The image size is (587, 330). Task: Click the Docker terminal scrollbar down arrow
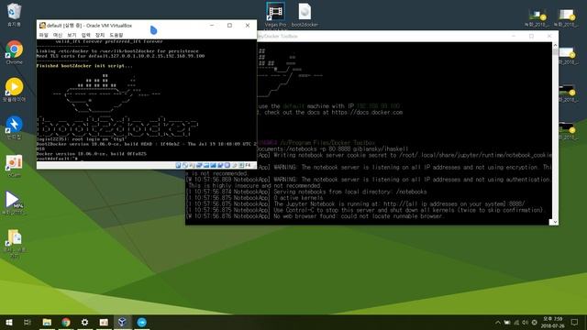[555, 222]
